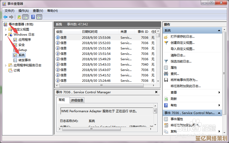
Task: Toggle the show/hide console tree icon
Action: click(25, 17)
